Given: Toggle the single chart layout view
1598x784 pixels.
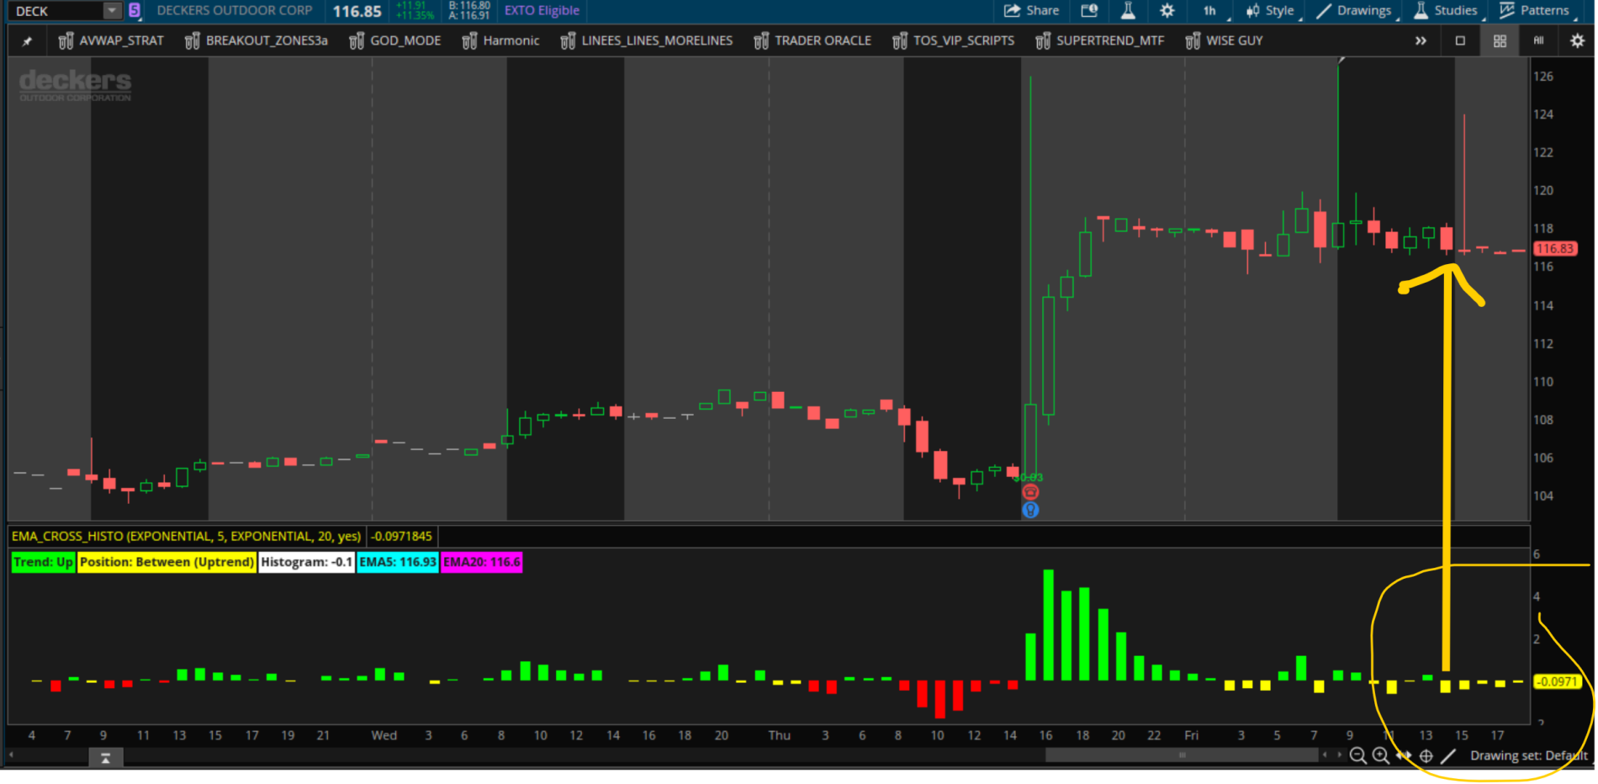Looking at the screenshot, I should (1460, 41).
